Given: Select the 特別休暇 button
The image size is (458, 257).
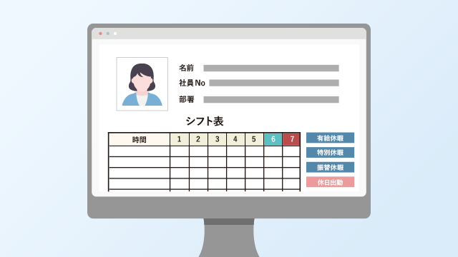Looking at the screenshot, I should [330, 152].
